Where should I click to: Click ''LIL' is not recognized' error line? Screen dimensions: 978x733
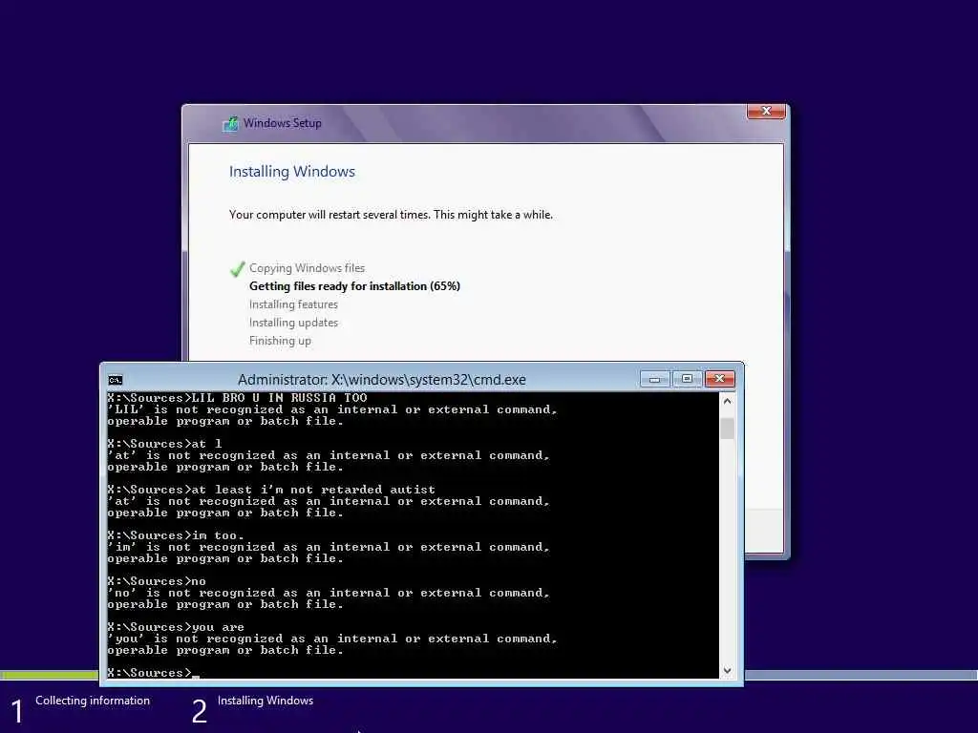(331, 409)
